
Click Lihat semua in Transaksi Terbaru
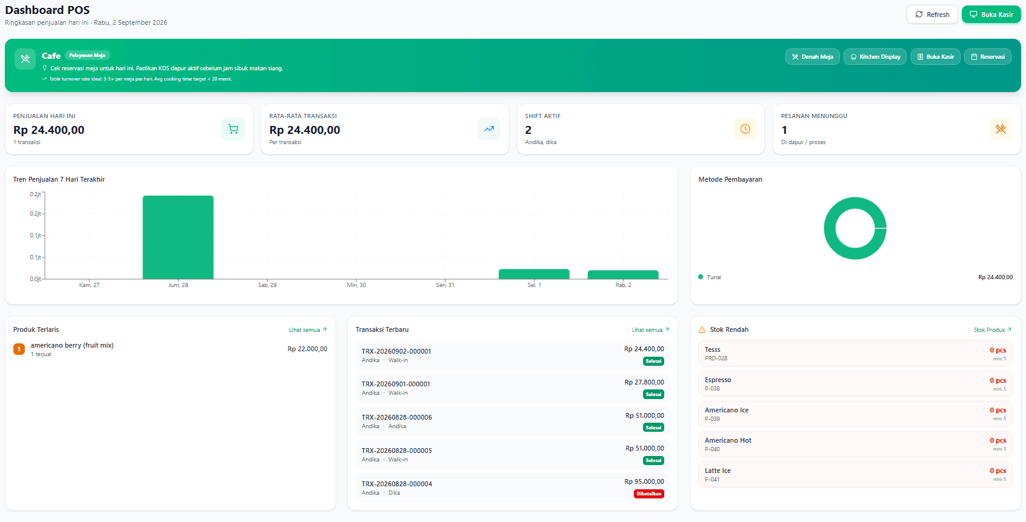coord(650,330)
